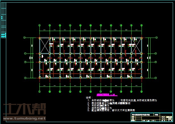Click the leftmost axis bubble on top row line

25,38
